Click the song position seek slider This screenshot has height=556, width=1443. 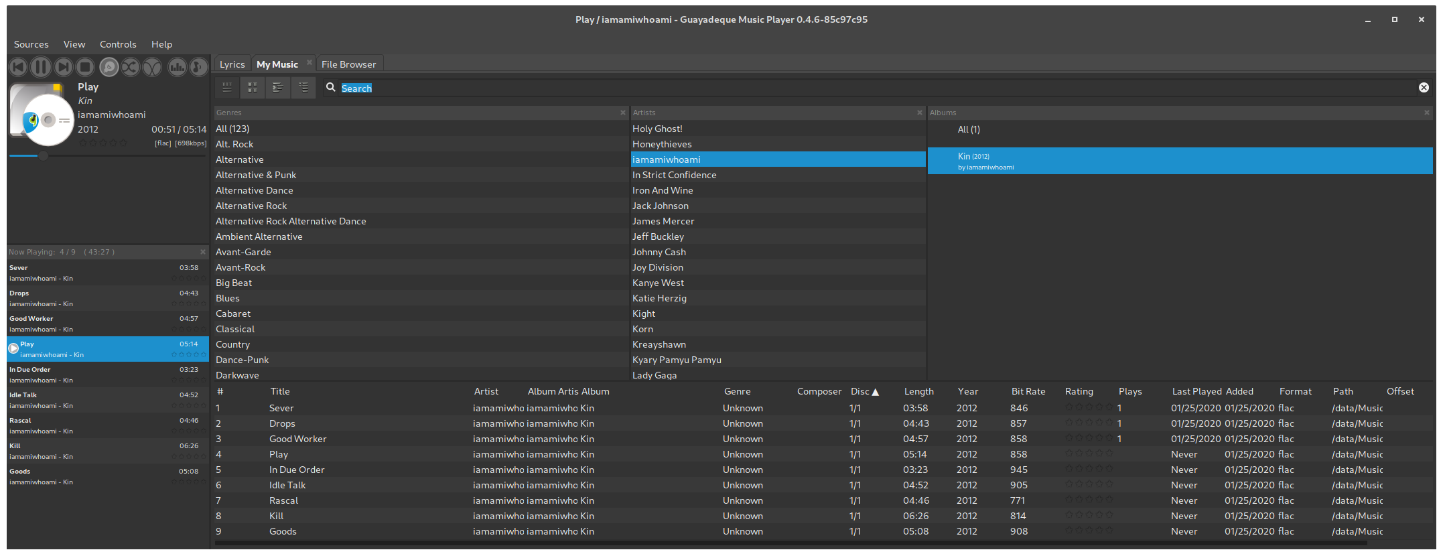coord(107,155)
